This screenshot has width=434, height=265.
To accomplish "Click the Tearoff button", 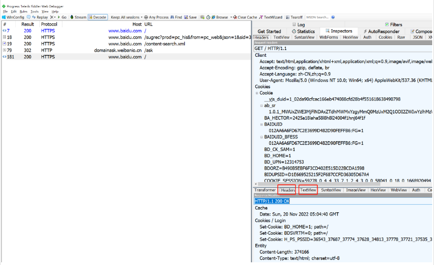I will pyautogui.click(x=294, y=17).
